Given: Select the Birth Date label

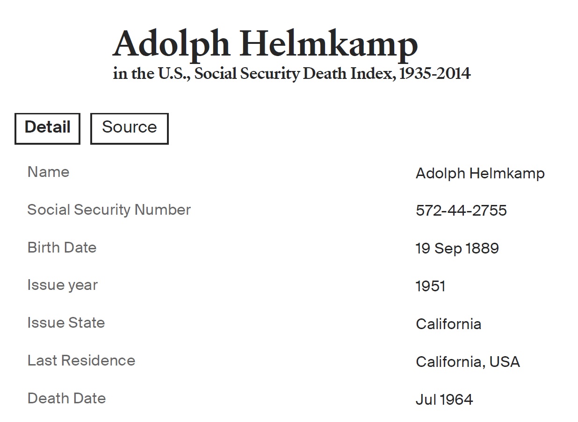Looking at the screenshot, I should pos(62,247).
